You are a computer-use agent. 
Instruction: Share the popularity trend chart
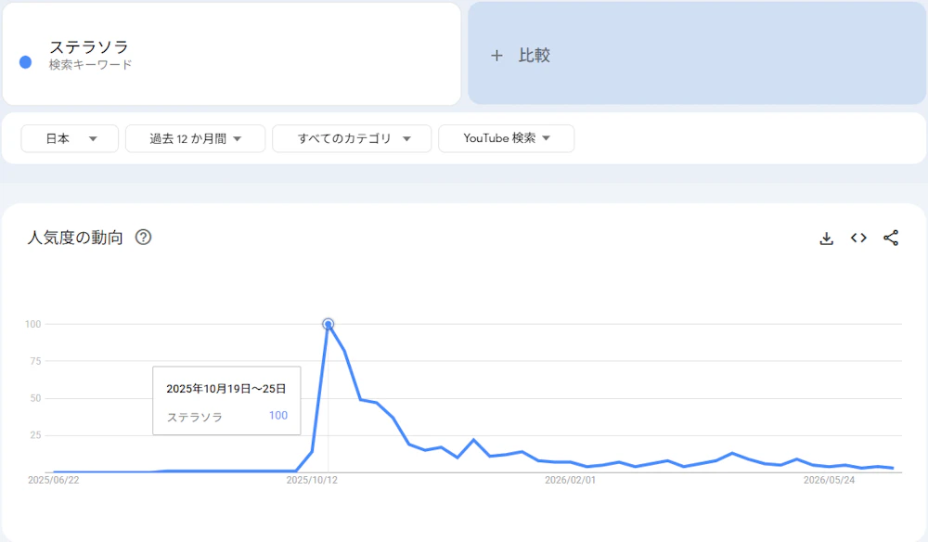coord(891,238)
